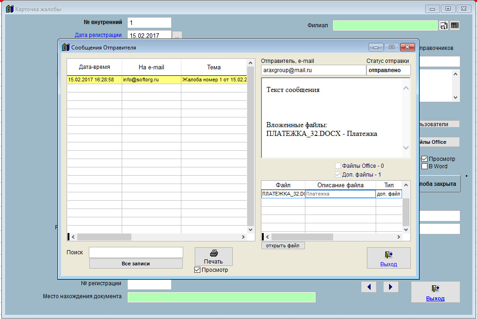
Task: Click the exit door icon in the messages dialog
Action: pyautogui.click(x=388, y=255)
